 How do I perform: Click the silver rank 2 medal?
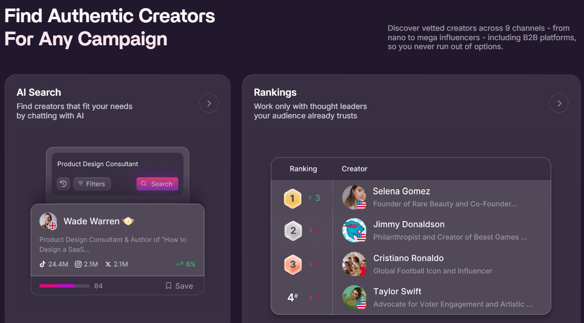pos(293,231)
